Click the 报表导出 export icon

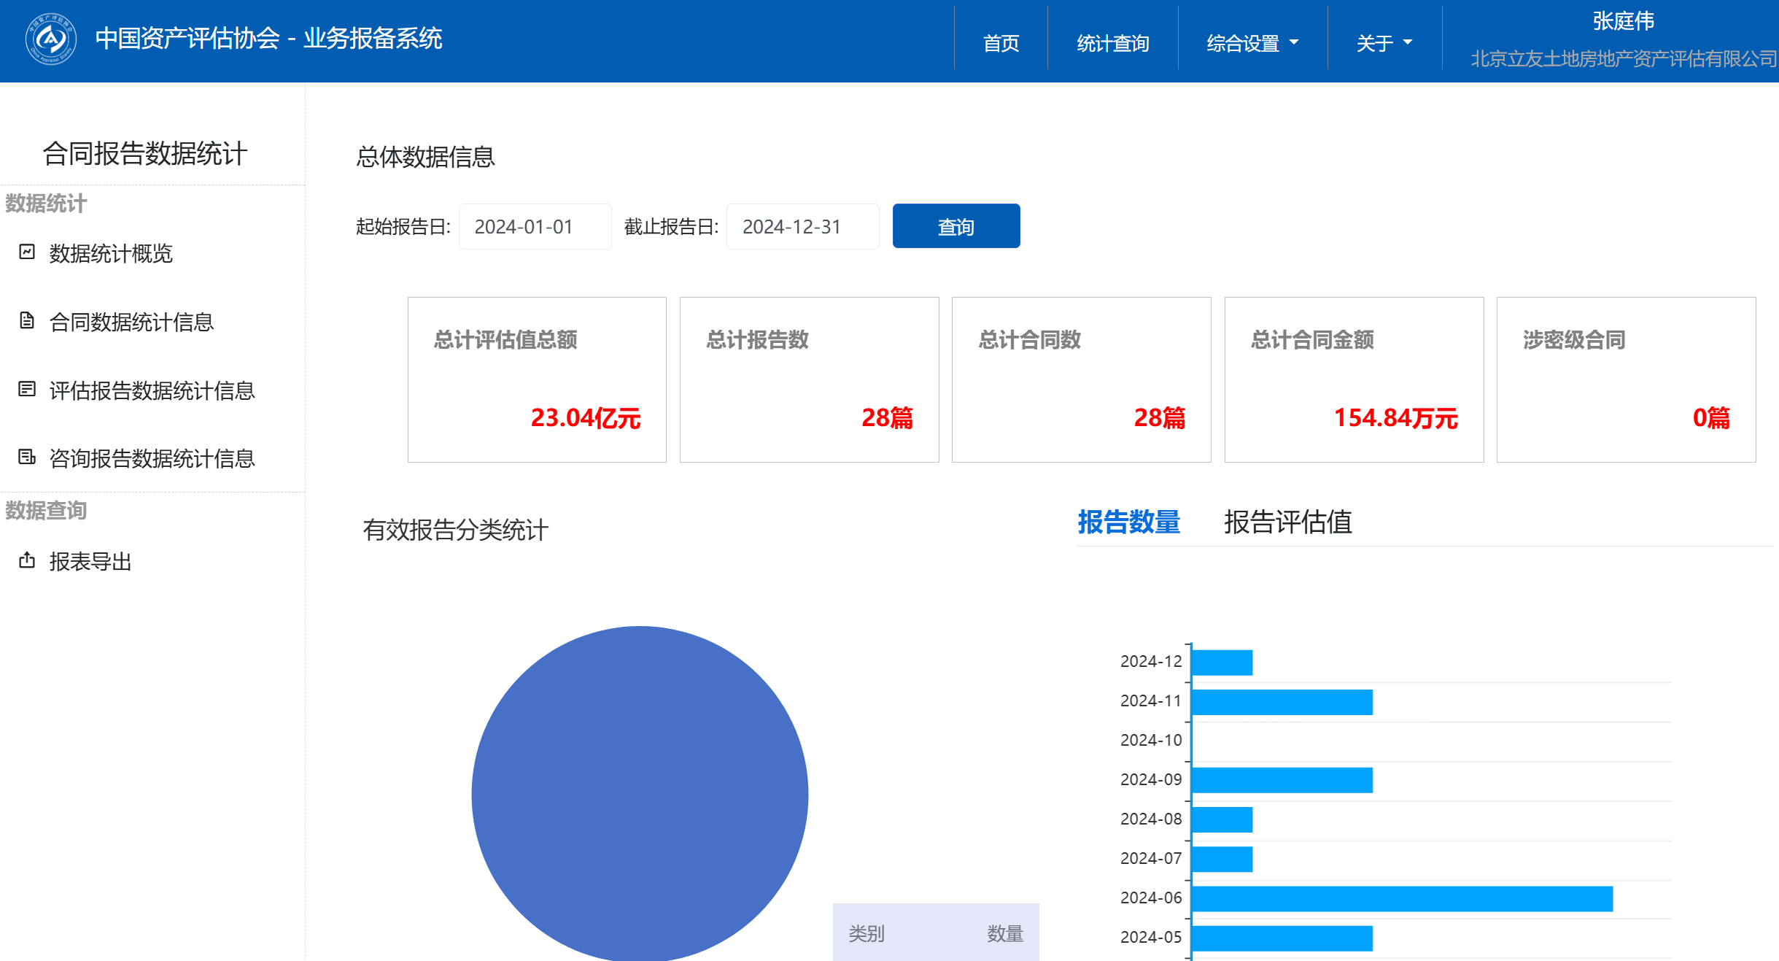(x=27, y=560)
